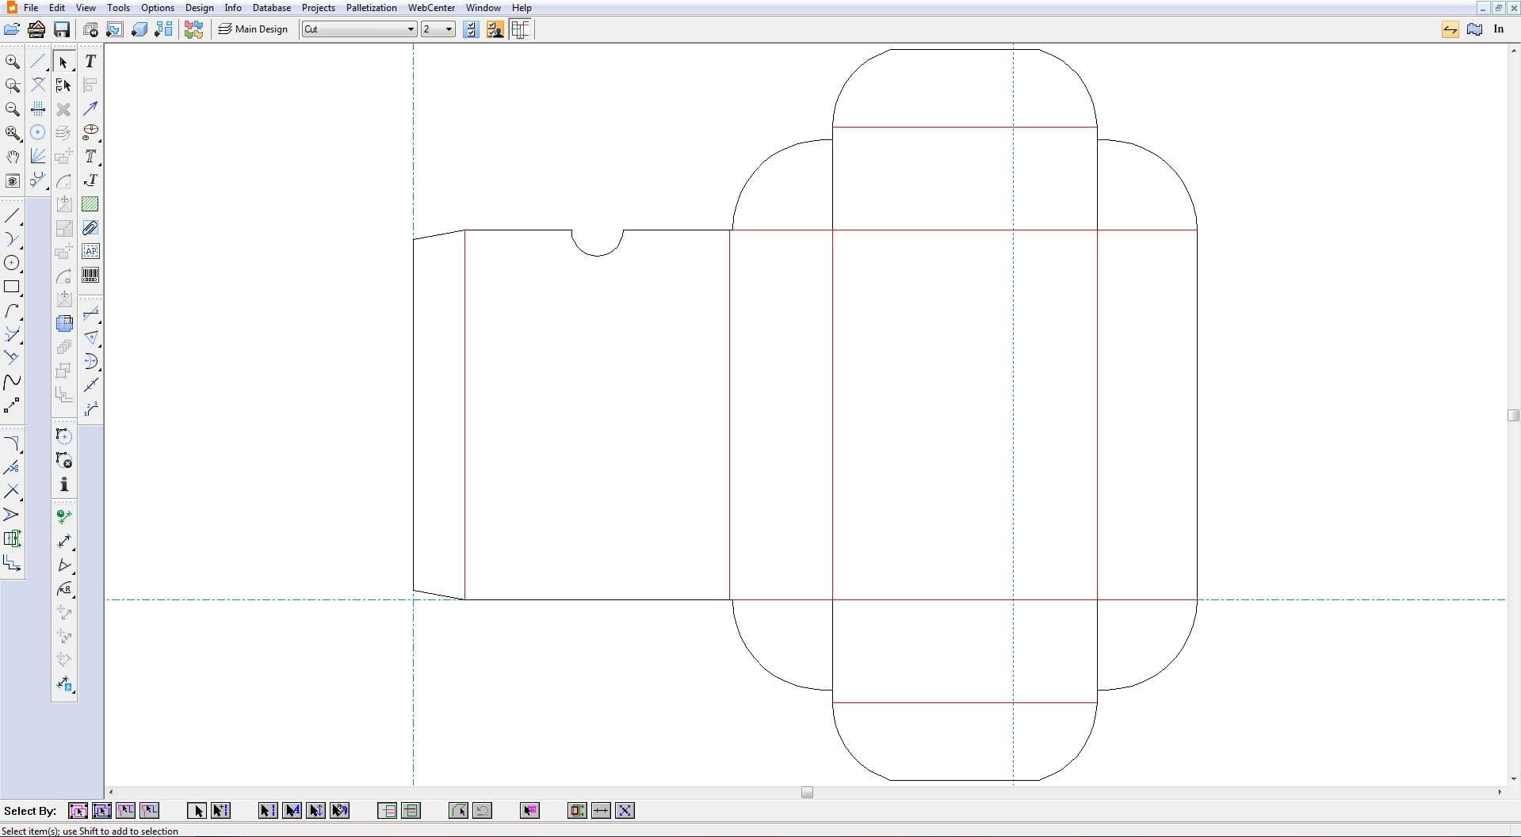Toggle the first Select By mode button
Image resolution: width=1521 pixels, height=837 pixels.
point(78,810)
